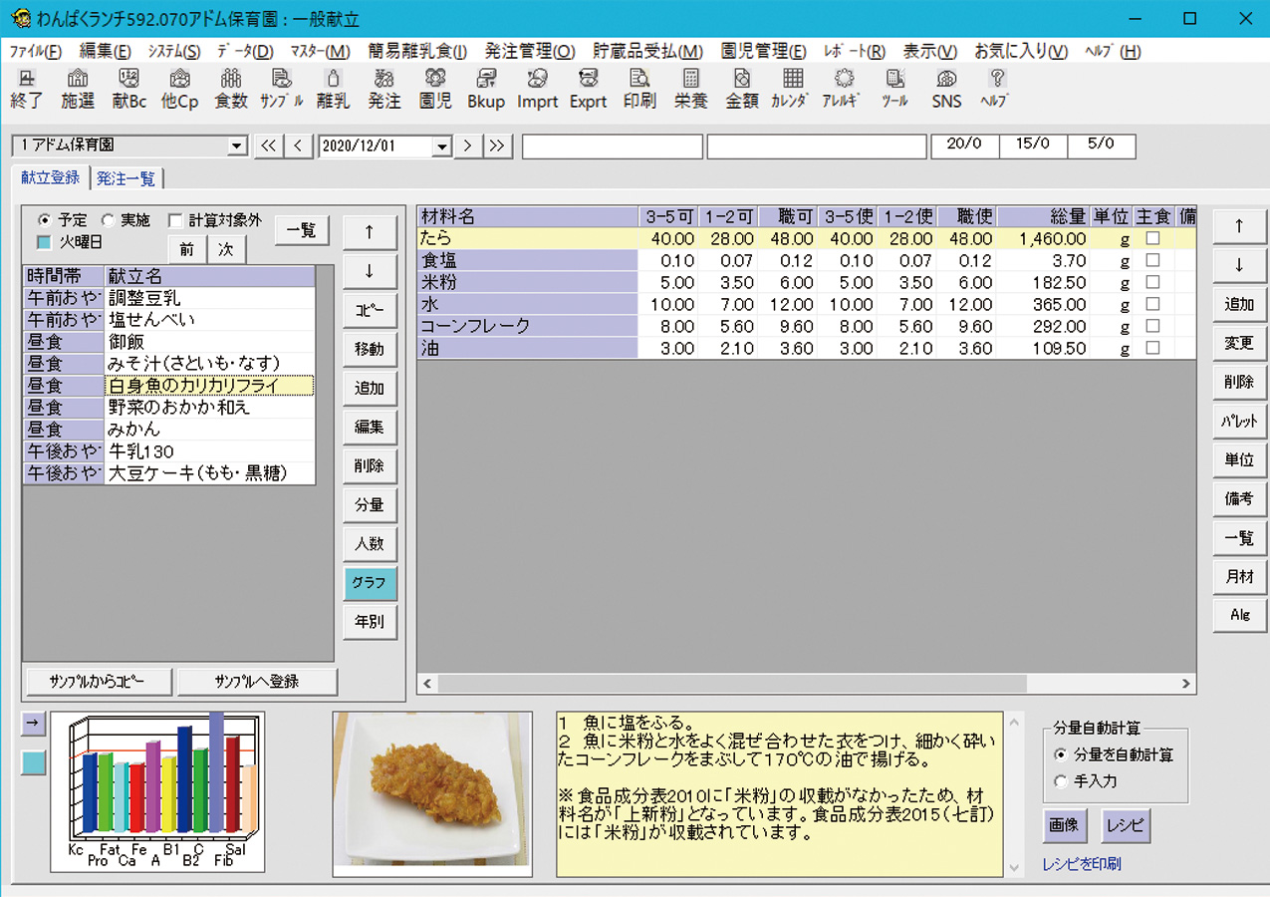Open the SNS toolbar icon

pyautogui.click(x=946, y=88)
